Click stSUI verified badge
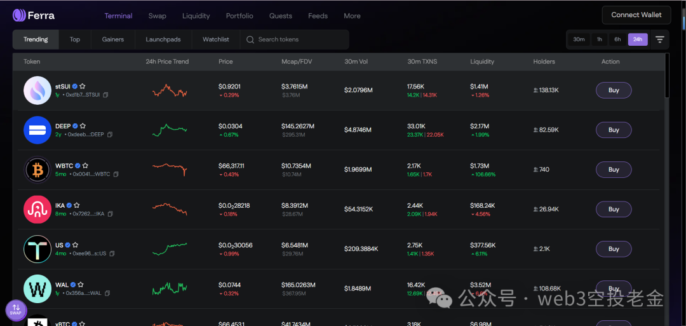This screenshot has width=686, height=326. (75, 86)
